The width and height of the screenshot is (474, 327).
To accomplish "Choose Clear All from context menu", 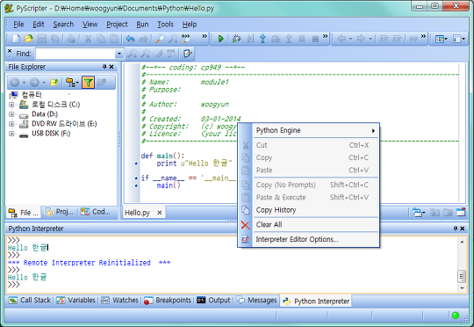I will click(316, 225).
